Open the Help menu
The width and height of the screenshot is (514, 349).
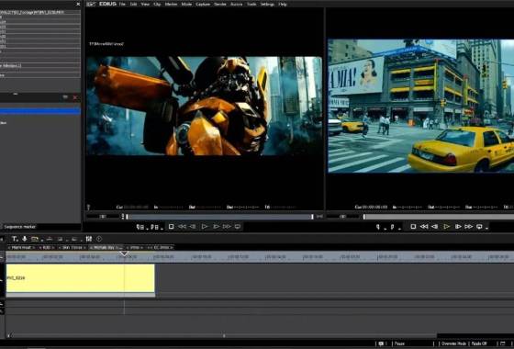[283, 5]
